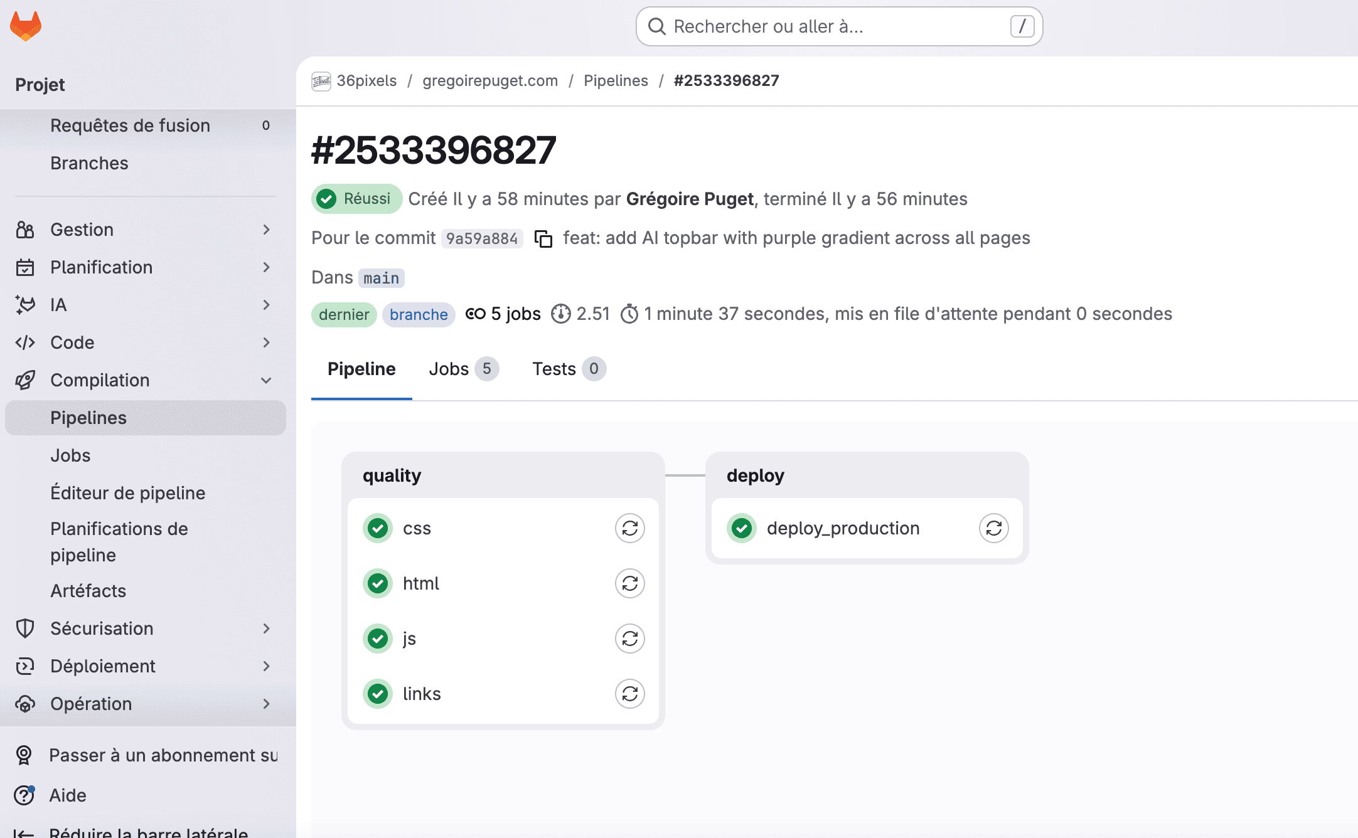Viewport: 1358px width, 838px height.
Task: Open Grégoire Puget's profile
Action: coord(690,199)
